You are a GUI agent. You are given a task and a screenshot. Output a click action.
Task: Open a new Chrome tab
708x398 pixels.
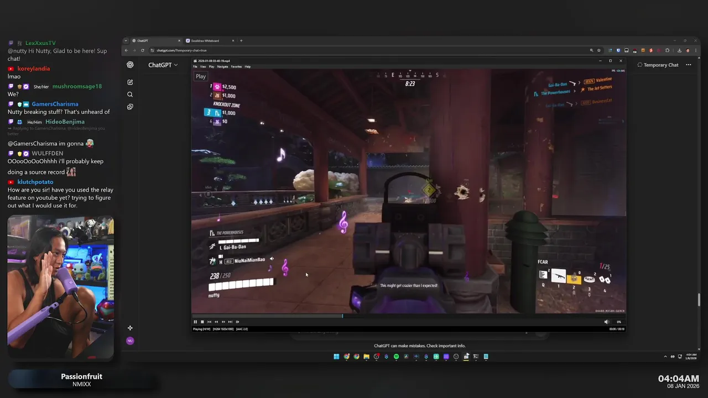coord(241,40)
